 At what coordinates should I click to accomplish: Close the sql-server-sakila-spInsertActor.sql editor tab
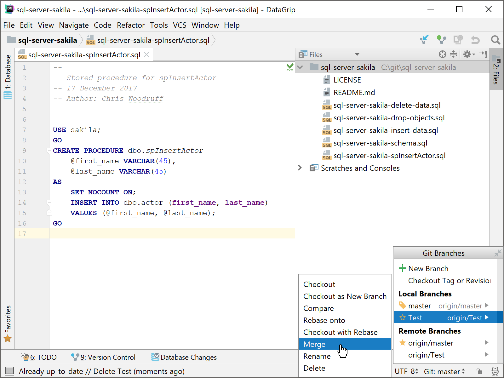(146, 54)
